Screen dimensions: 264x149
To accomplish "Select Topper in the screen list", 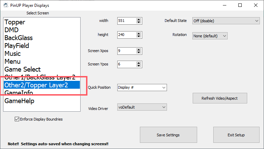I will click(x=15, y=22).
